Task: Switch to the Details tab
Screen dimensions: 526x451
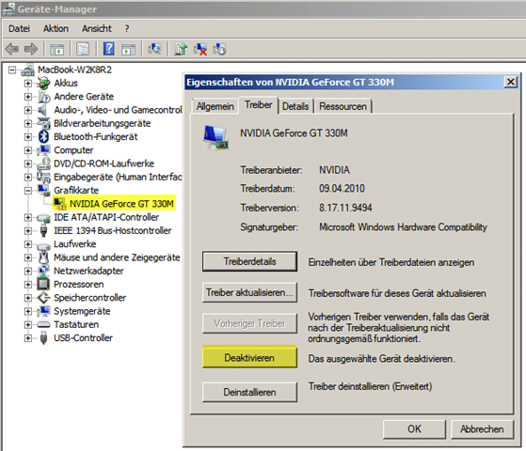Action: [x=295, y=106]
